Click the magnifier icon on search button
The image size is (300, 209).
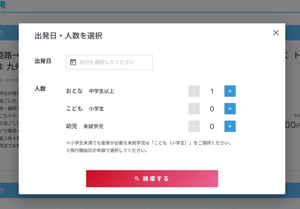[x=136, y=178]
